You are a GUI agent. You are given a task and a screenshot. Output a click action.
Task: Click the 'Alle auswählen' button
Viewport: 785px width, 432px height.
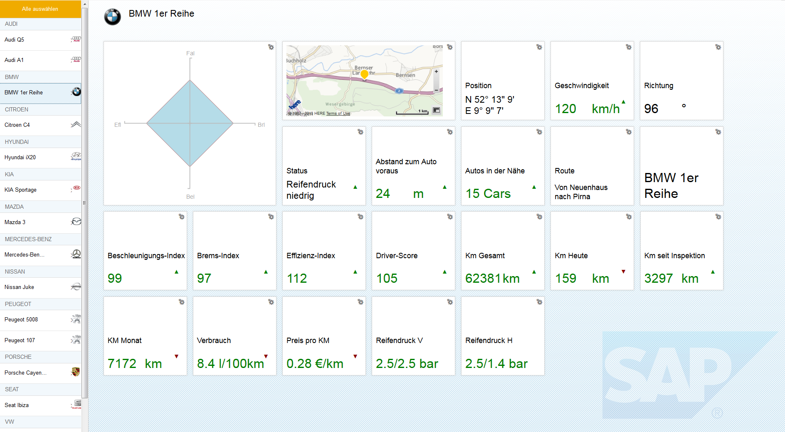point(40,9)
